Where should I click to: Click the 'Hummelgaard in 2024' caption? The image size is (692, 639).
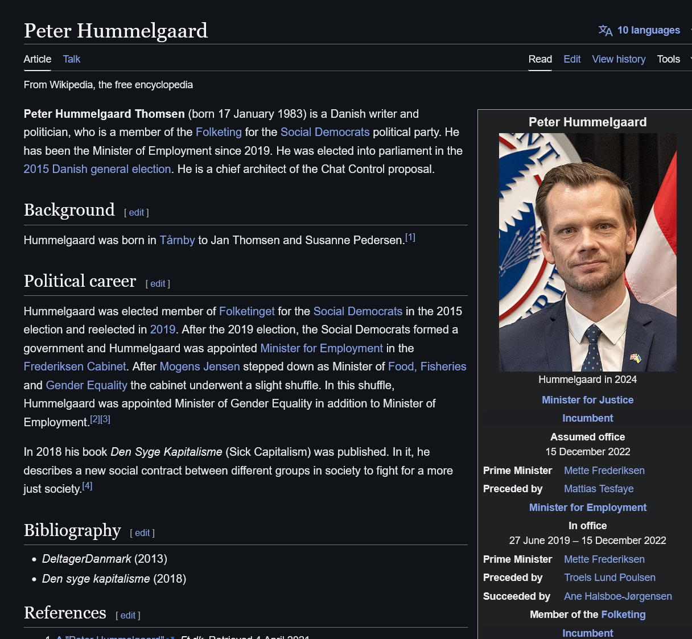tap(588, 380)
